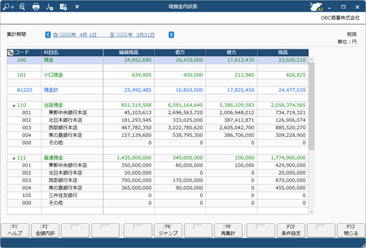This screenshot has height=248, width=366.
Task: Click the table icon beside コード header
Action: click(x=10, y=53)
